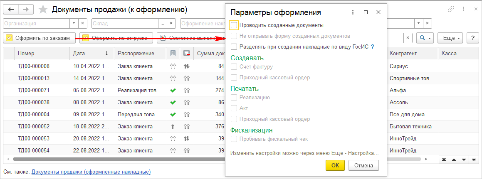
Task: Clear the Организация filter field
Action: click(x=82, y=23)
